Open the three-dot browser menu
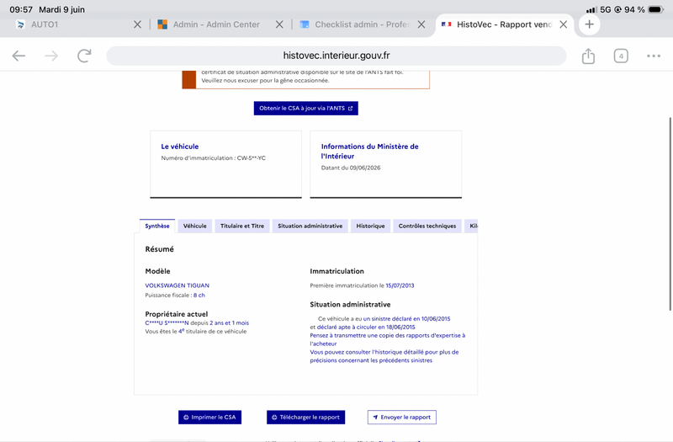This screenshot has height=442, width=673. (x=654, y=56)
